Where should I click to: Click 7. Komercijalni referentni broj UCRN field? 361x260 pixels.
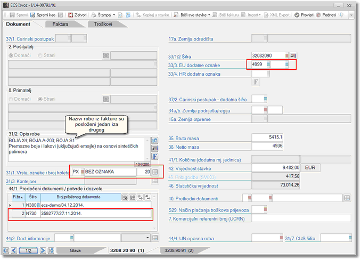point(301,218)
